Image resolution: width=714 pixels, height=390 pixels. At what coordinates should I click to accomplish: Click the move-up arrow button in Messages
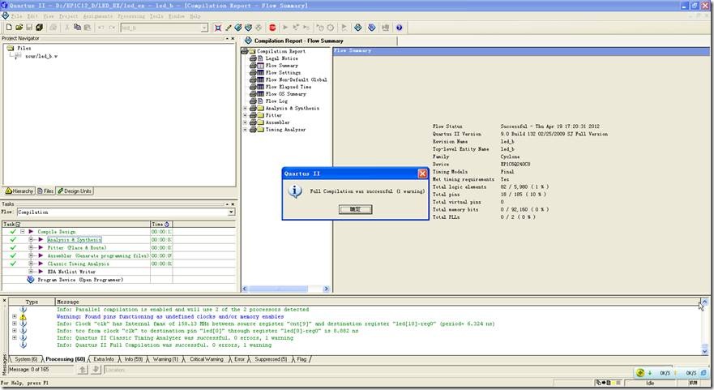[x=83, y=370]
